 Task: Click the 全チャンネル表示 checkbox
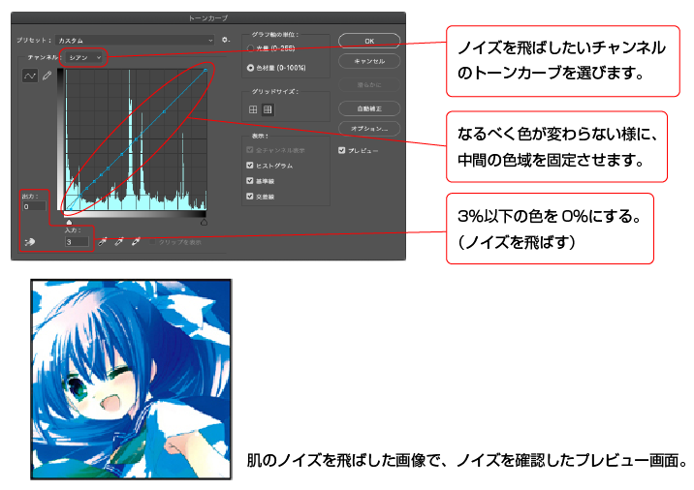(250, 150)
